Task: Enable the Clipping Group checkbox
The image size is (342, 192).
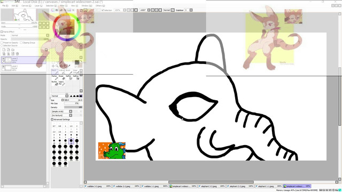Action: [21, 43]
